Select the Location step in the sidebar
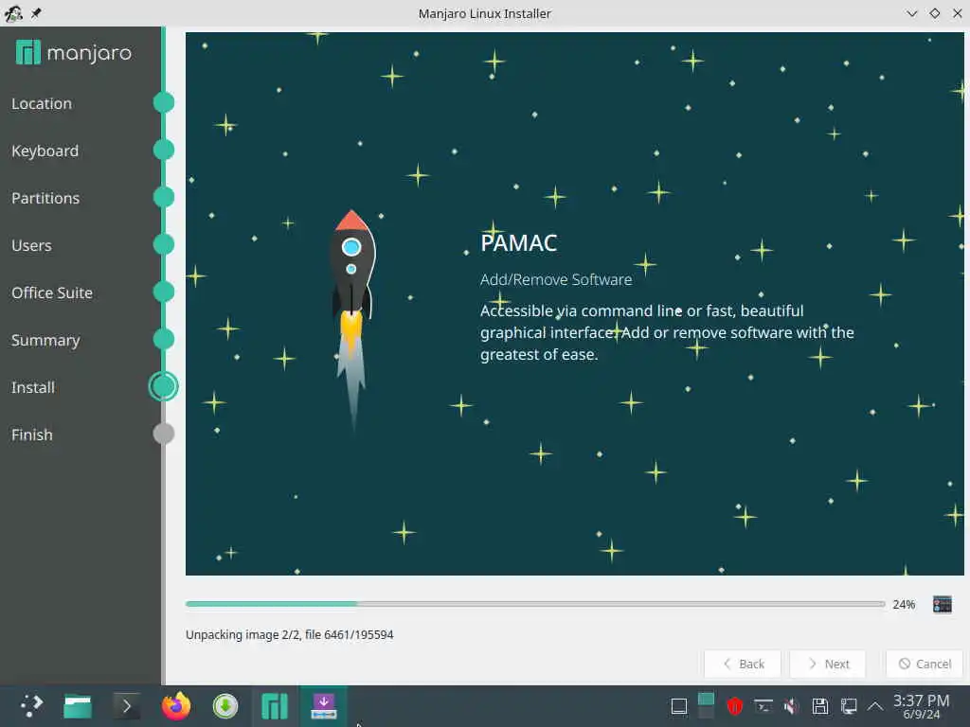 42,103
